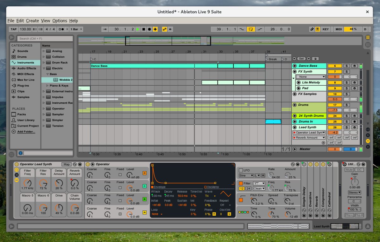
Task: Enable the LFO checkbox in Operator
Action: click(241, 170)
